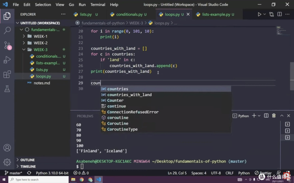
Task: Open the Help menu
Action: coord(114,5)
